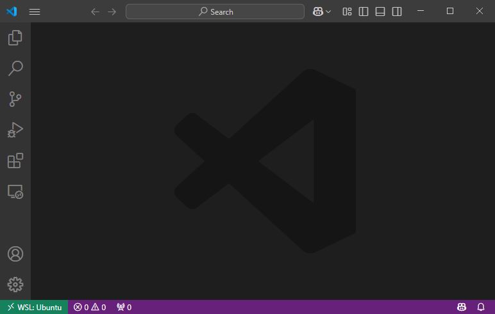Maximize the VS Code window
Screen dimensions: 495x314
(x=450, y=11)
